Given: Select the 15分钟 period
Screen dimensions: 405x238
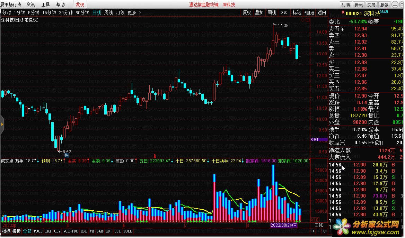Looking at the screenshot, I should [49, 12].
